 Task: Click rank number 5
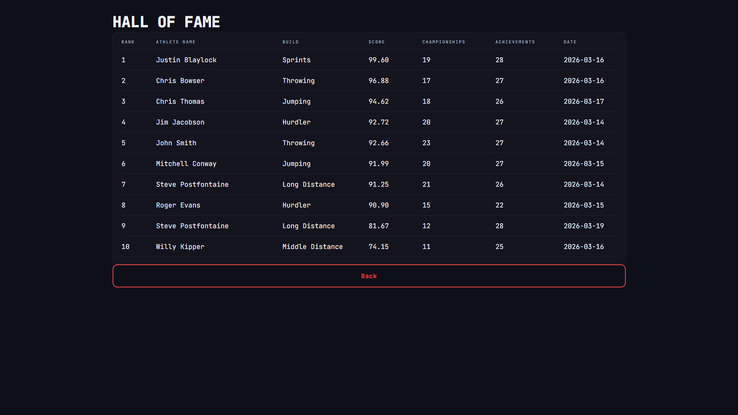pyautogui.click(x=123, y=143)
